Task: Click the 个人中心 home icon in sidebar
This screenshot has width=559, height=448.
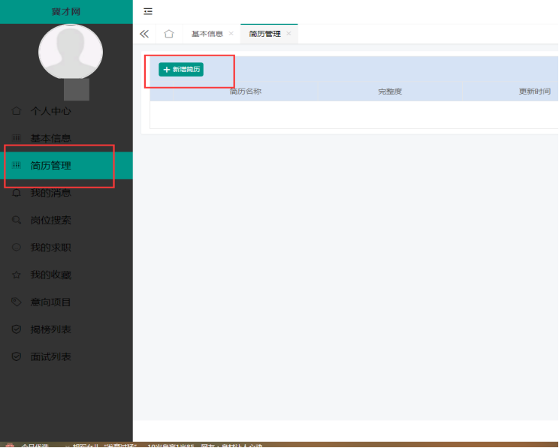Action: point(17,111)
